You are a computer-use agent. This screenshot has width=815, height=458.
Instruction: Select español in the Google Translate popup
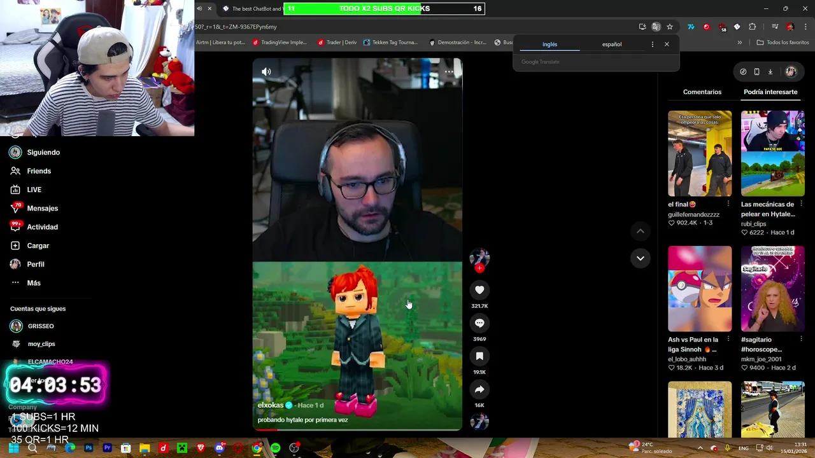pos(612,45)
